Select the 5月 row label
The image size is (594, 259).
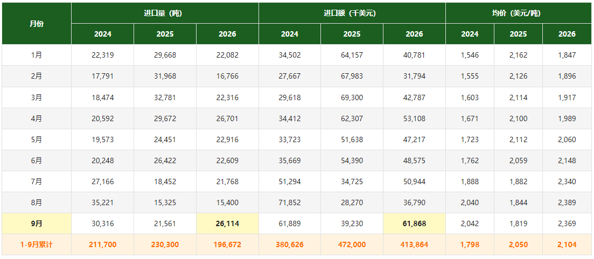point(37,139)
